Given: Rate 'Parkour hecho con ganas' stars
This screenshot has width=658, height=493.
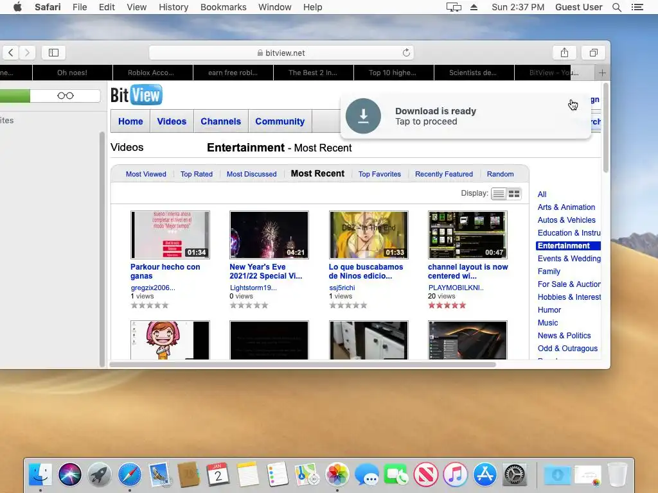Looking at the screenshot, I should pos(149,305).
